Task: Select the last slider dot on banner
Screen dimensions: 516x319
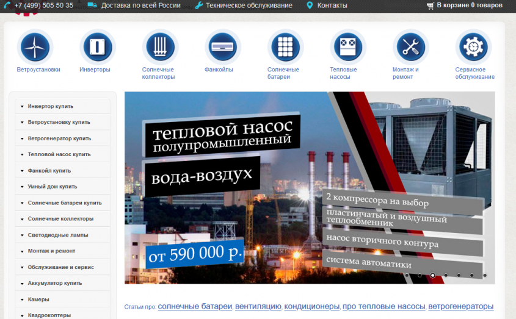Action: pos(485,275)
